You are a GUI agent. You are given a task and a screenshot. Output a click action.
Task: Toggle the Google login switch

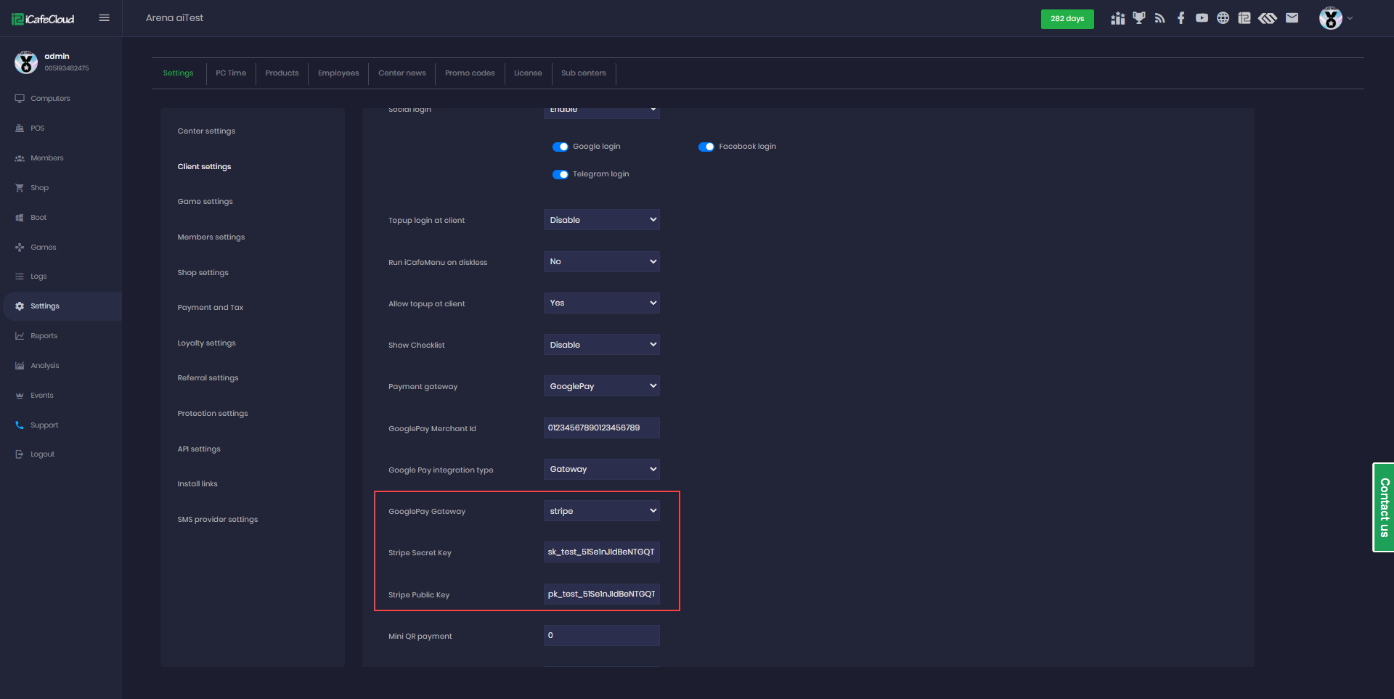pyautogui.click(x=560, y=147)
